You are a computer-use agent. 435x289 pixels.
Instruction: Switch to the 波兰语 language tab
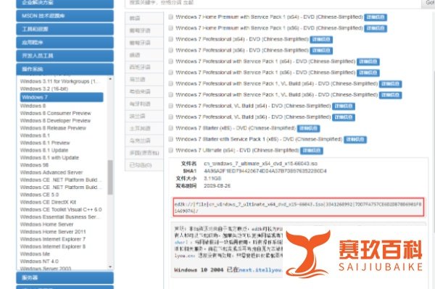coord(144,116)
